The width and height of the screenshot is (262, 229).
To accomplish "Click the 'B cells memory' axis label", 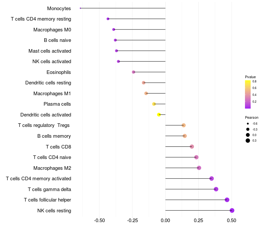I will [x=54, y=136].
